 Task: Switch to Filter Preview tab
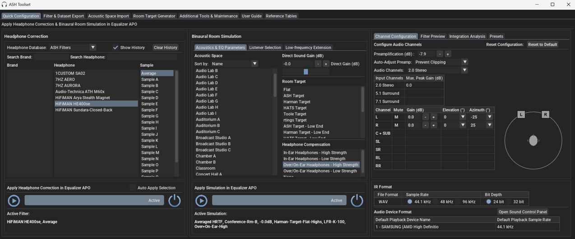click(432, 36)
